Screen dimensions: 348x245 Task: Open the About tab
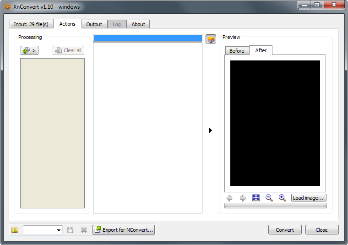click(138, 24)
